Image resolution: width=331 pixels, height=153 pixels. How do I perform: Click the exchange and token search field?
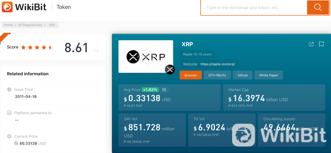tap(254, 8)
